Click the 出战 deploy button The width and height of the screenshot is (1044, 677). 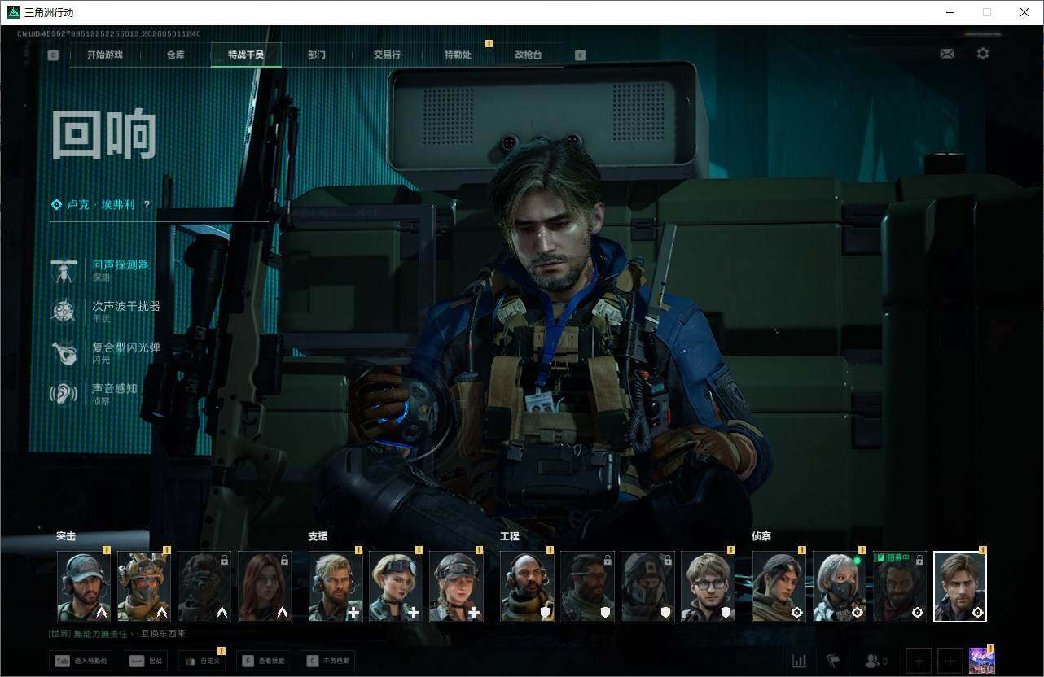pos(147,661)
